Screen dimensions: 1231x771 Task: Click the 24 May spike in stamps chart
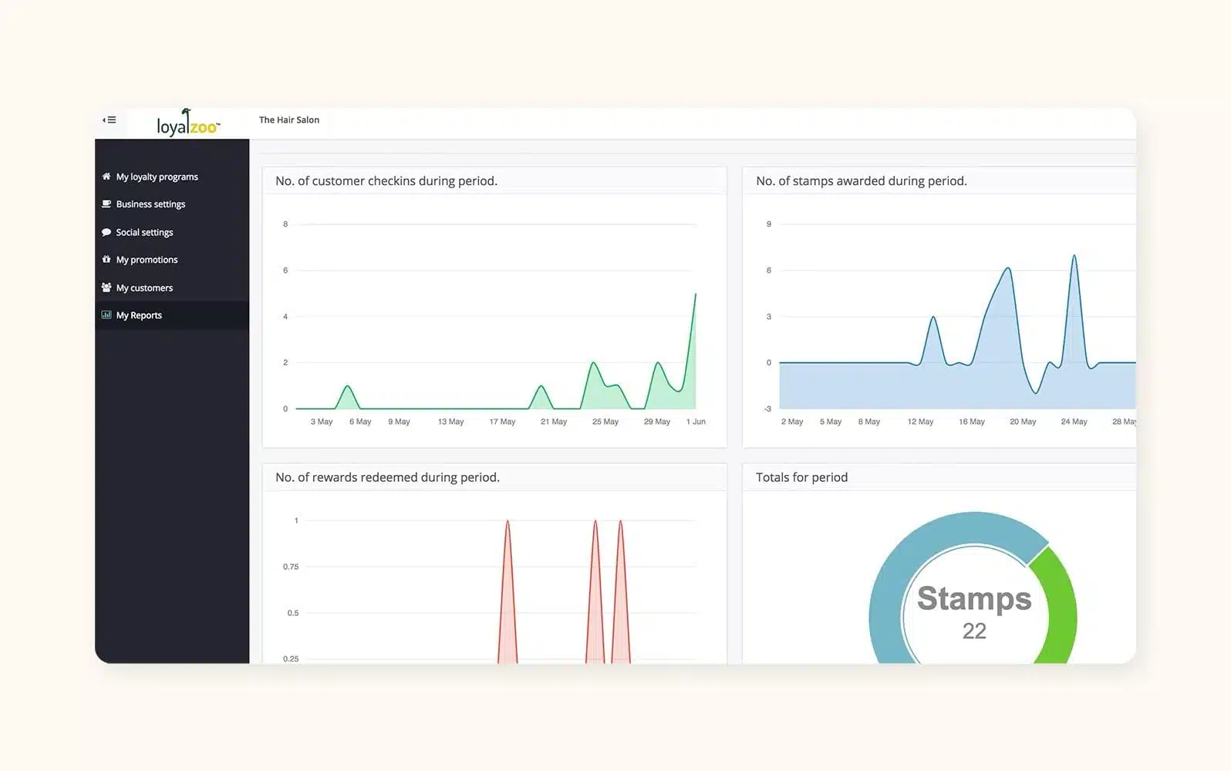1074,257
